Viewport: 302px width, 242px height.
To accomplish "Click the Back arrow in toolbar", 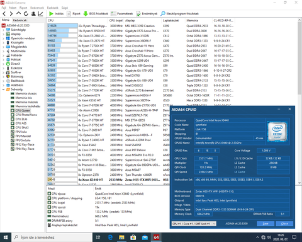I will tap(4, 14).
